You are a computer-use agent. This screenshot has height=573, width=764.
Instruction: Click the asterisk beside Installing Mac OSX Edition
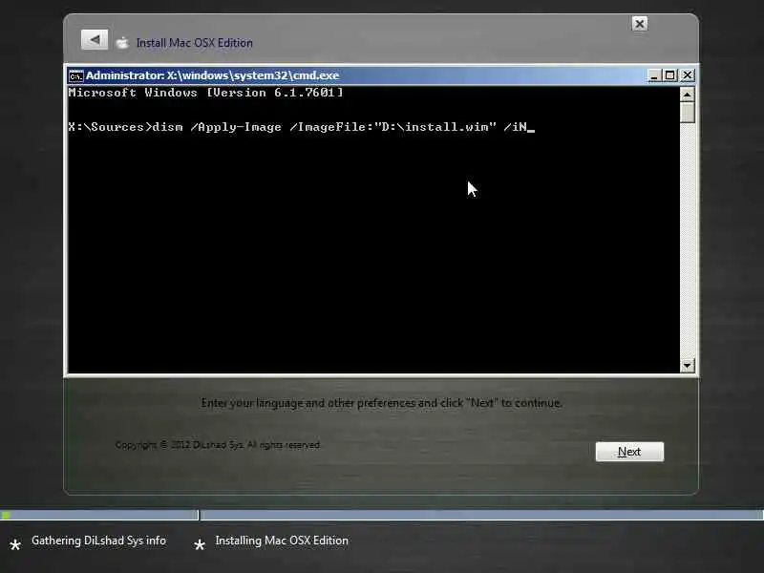pos(200,544)
